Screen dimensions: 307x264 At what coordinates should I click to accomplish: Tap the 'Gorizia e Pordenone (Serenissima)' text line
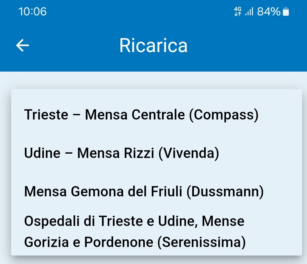[135, 242]
